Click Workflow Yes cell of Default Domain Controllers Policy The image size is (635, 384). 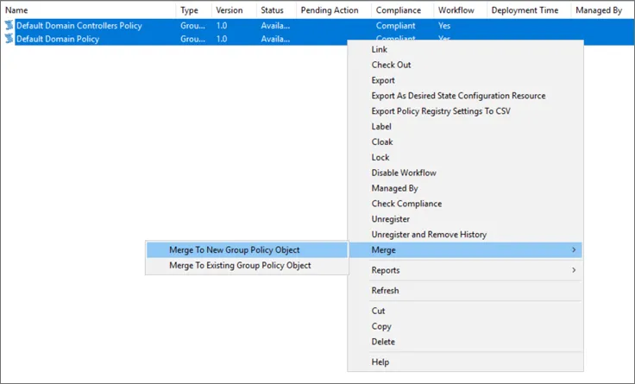click(444, 26)
